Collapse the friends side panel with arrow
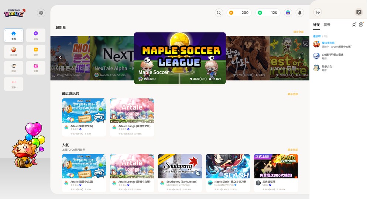Viewport: 367px width, 199px height. (318, 12)
